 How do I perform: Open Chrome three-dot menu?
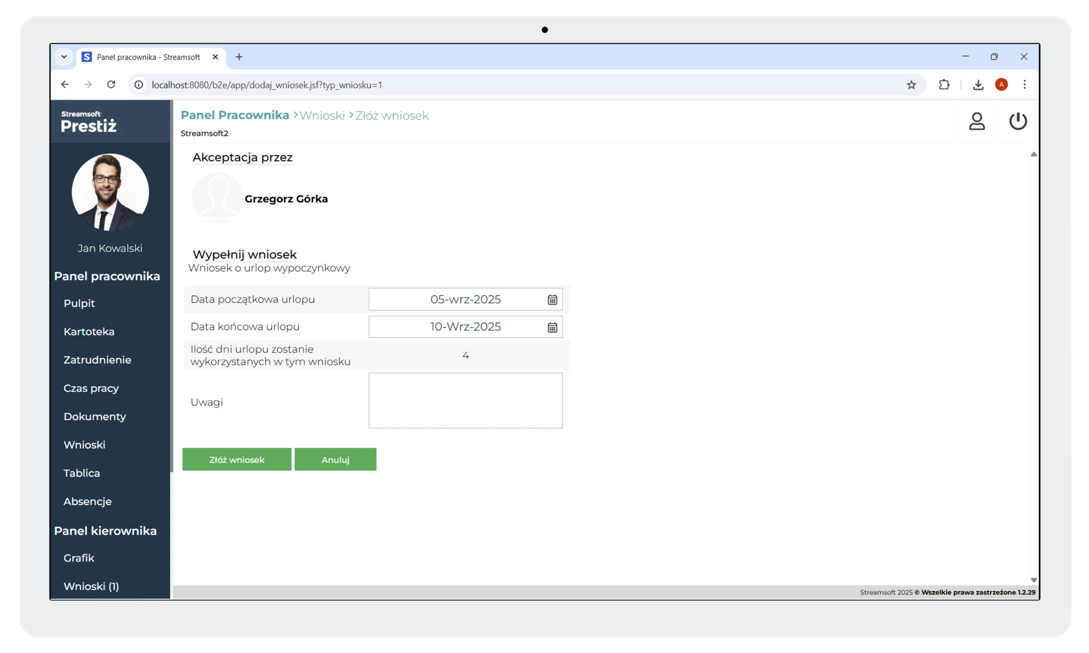[1025, 85]
